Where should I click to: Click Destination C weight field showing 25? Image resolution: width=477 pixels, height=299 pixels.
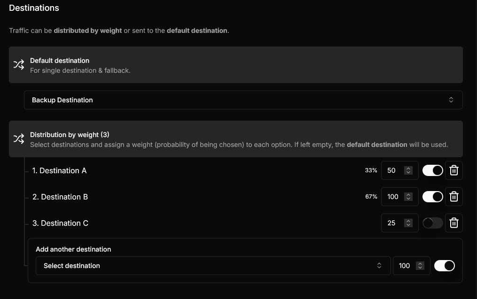coord(392,223)
